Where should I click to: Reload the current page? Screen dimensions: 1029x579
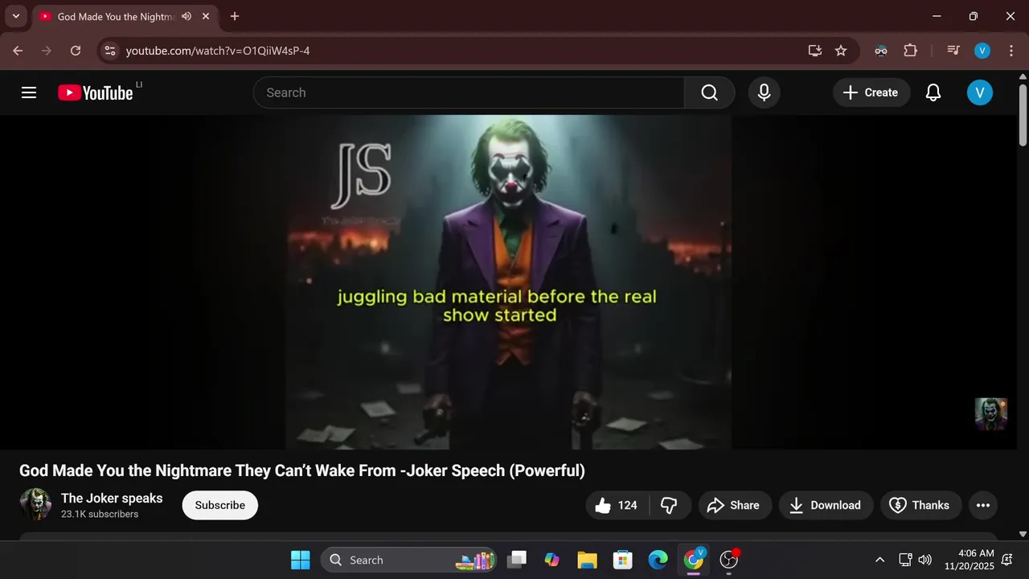(76, 51)
